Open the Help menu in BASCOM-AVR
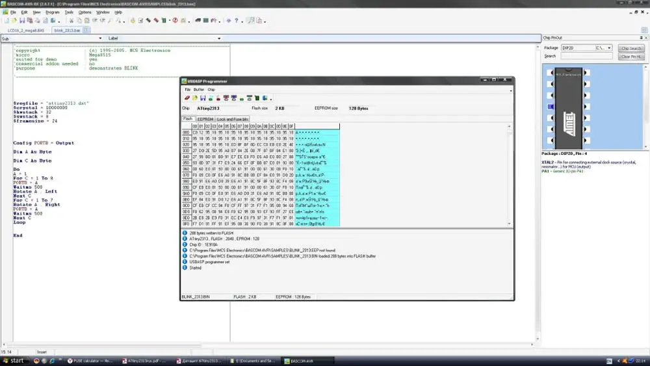 tap(118, 12)
